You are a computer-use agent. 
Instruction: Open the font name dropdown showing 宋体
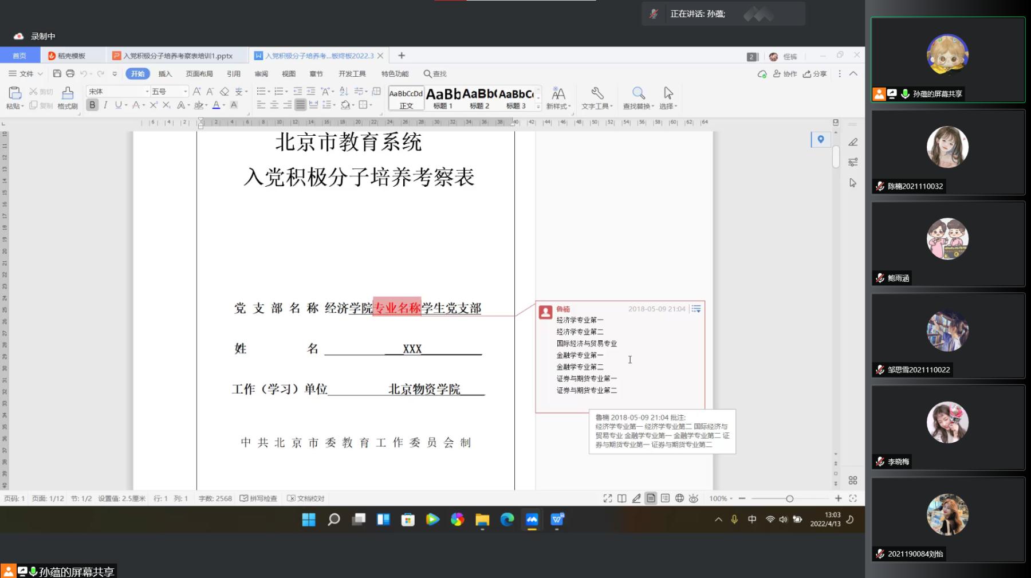tap(118, 91)
